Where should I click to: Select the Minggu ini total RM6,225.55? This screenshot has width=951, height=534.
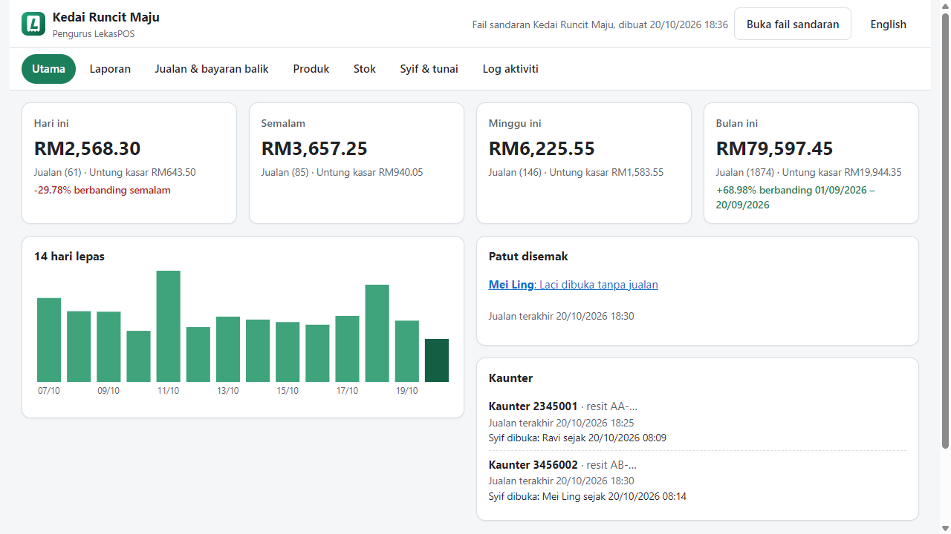(x=542, y=148)
